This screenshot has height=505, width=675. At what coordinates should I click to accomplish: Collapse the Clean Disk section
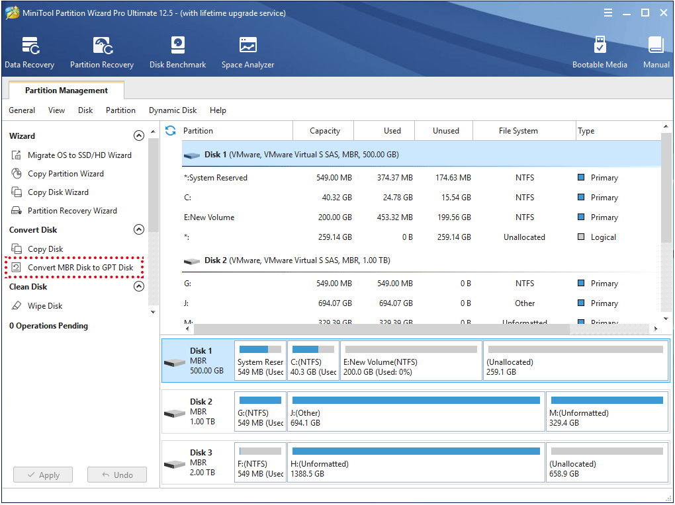(138, 286)
